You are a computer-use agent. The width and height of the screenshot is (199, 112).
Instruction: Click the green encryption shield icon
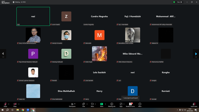click(x=174, y=2)
